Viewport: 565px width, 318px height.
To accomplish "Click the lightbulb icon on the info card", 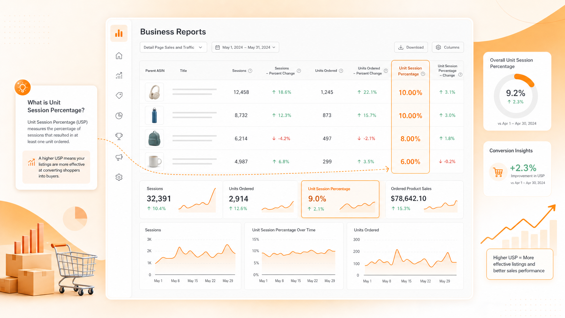I will (x=23, y=88).
